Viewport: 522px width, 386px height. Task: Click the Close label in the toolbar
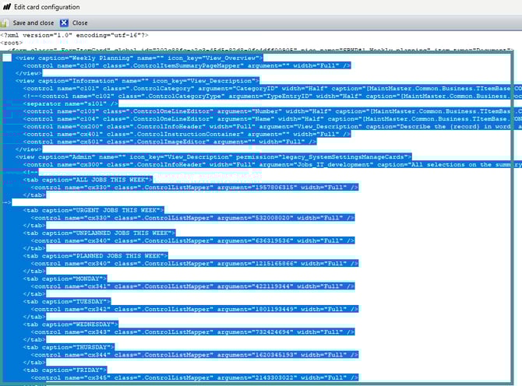(80, 23)
